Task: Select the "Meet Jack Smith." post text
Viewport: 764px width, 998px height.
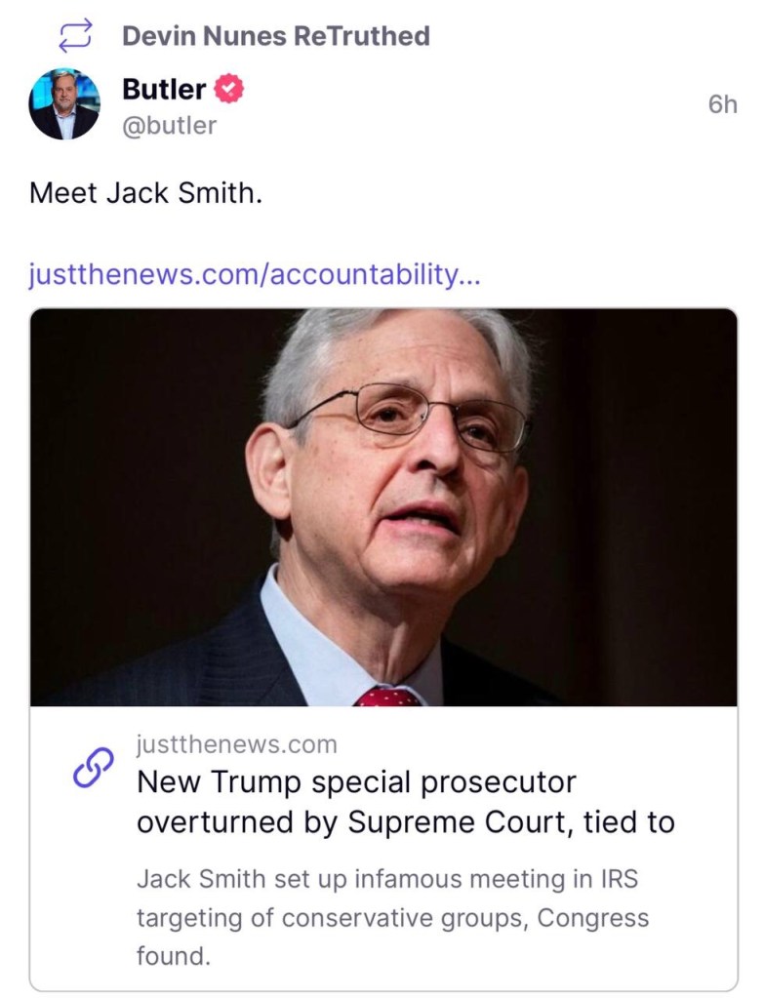Action: (x=146, y=192)
